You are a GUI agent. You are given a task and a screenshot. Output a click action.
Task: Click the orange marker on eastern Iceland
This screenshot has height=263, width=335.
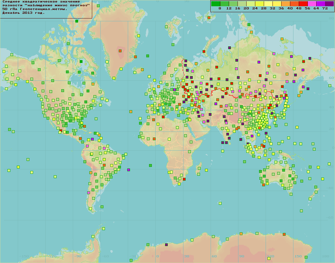(142, 70)
